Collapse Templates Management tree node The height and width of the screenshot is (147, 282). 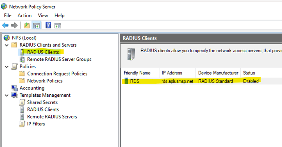click(7, 96)
